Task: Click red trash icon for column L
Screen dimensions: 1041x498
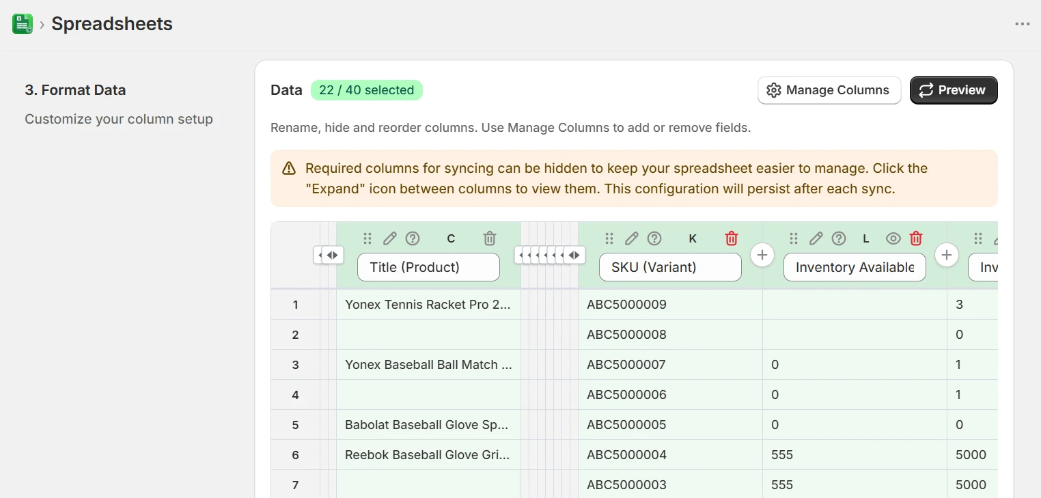Action: point(916,238)
